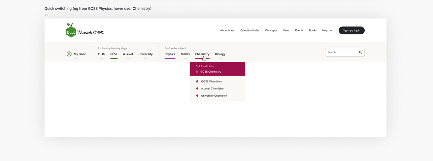Click the Sign up / log in button

351,30
